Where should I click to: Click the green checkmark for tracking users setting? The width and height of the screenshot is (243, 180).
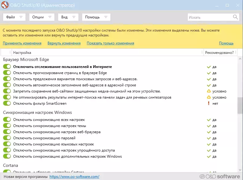(x=209, y=67)
